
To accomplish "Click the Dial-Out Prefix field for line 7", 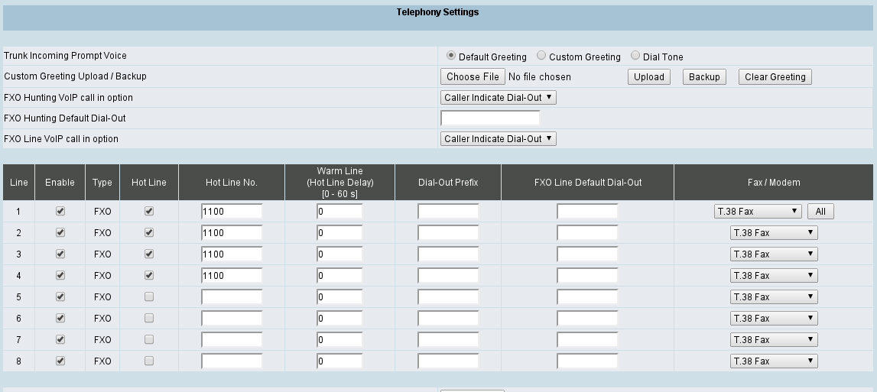I will (x=448, y=340).
